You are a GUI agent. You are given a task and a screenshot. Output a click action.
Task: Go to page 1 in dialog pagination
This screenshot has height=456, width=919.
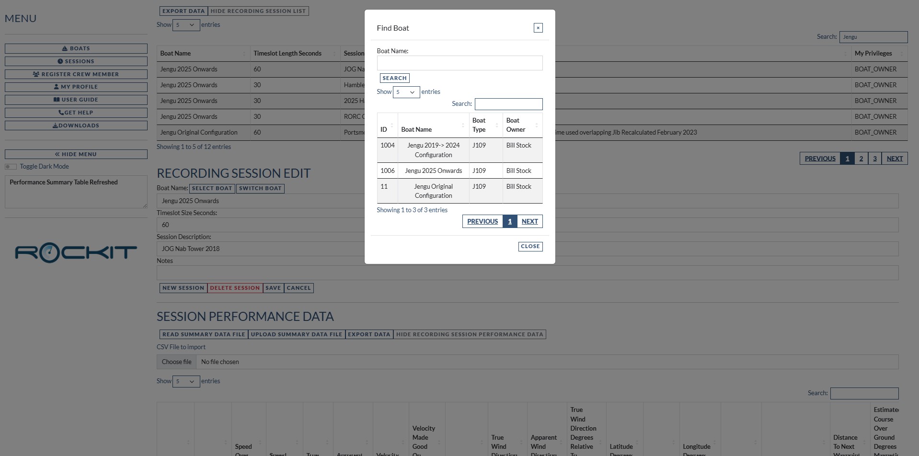(x=510, y=221)
